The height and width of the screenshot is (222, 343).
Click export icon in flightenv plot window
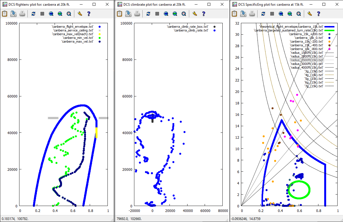[x=13, y=14]
